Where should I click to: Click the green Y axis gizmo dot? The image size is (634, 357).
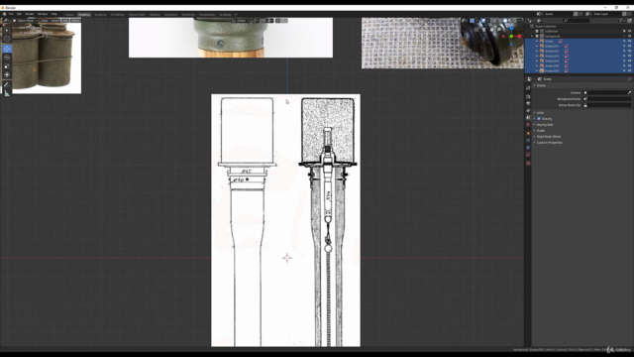tap(511, 37)
